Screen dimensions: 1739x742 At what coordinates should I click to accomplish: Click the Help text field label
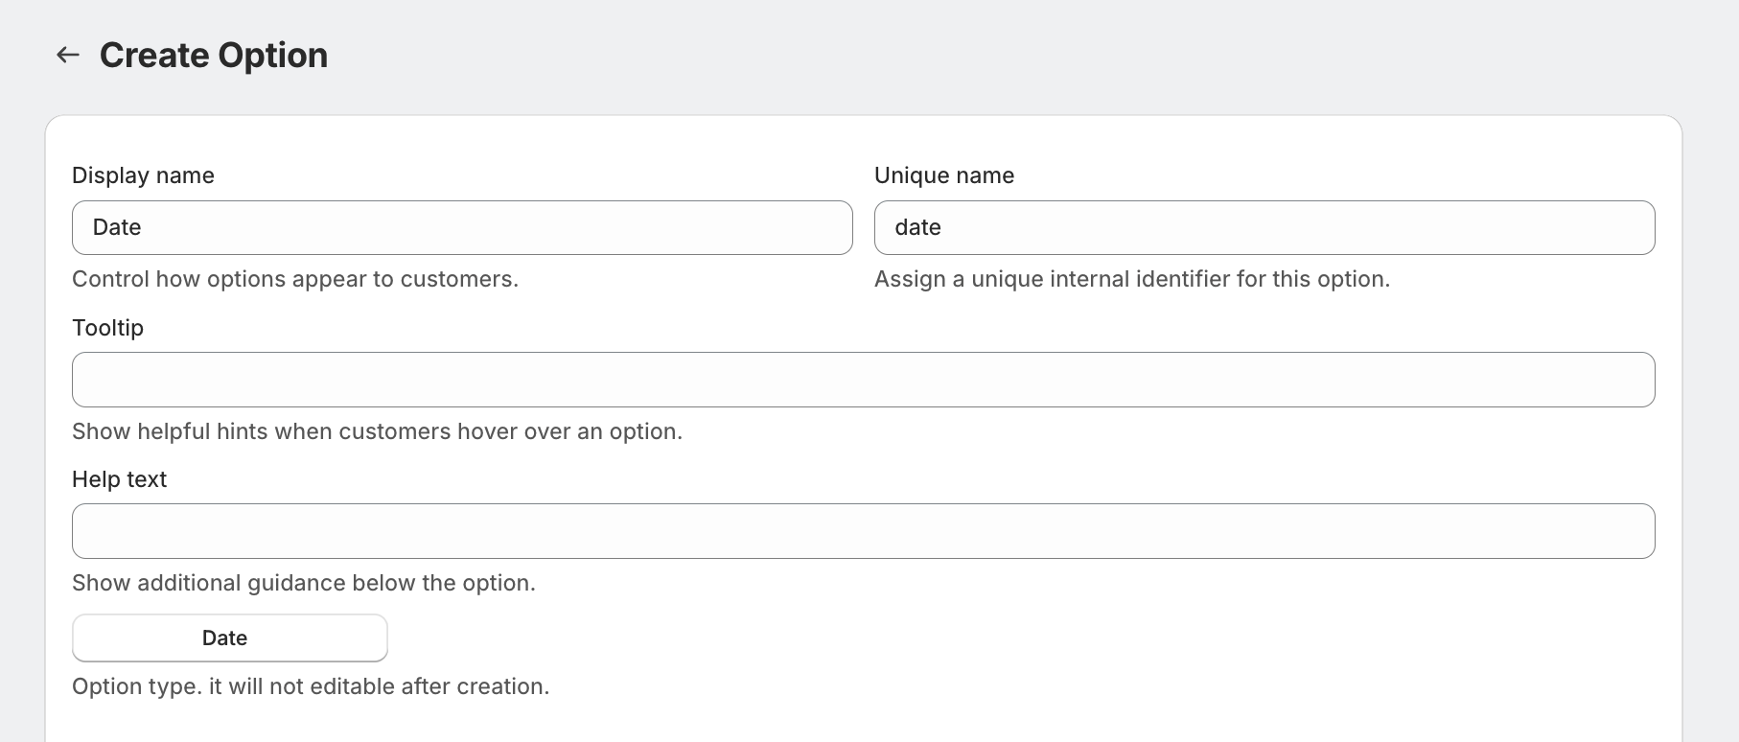[x=119, y=479]
